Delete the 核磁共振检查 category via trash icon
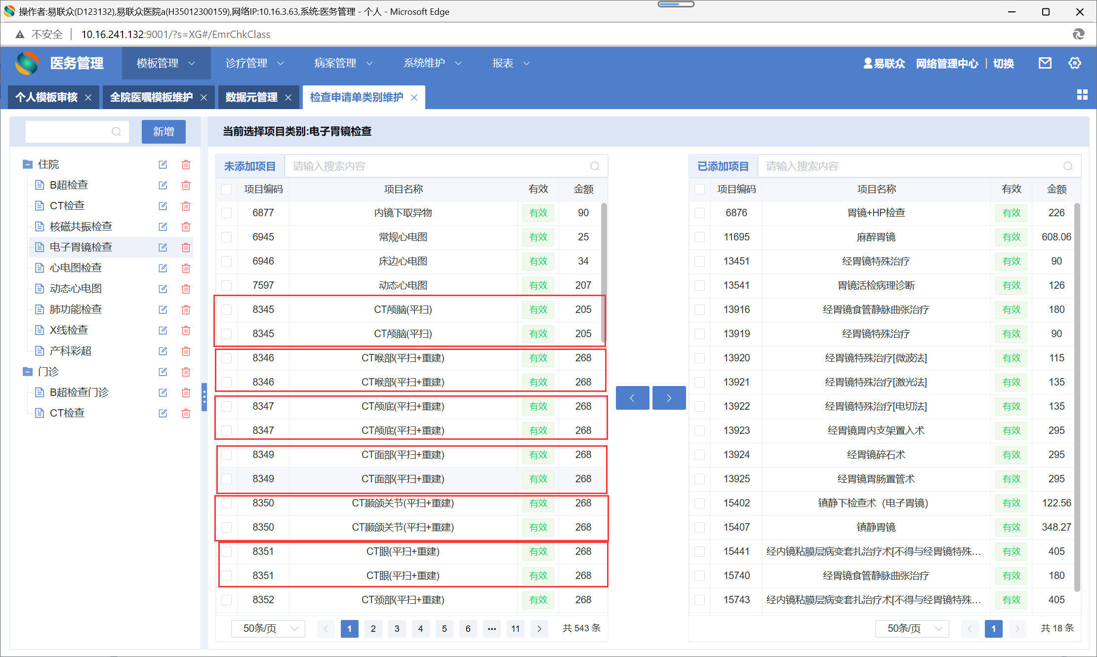Image resolution: width=1097 pixels, height=657 pixels. (186, 227)
